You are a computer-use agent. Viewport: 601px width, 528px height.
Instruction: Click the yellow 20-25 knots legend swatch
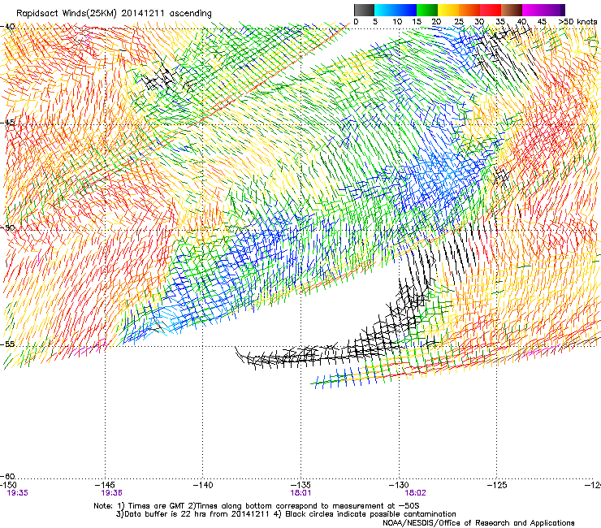point(448,10)
